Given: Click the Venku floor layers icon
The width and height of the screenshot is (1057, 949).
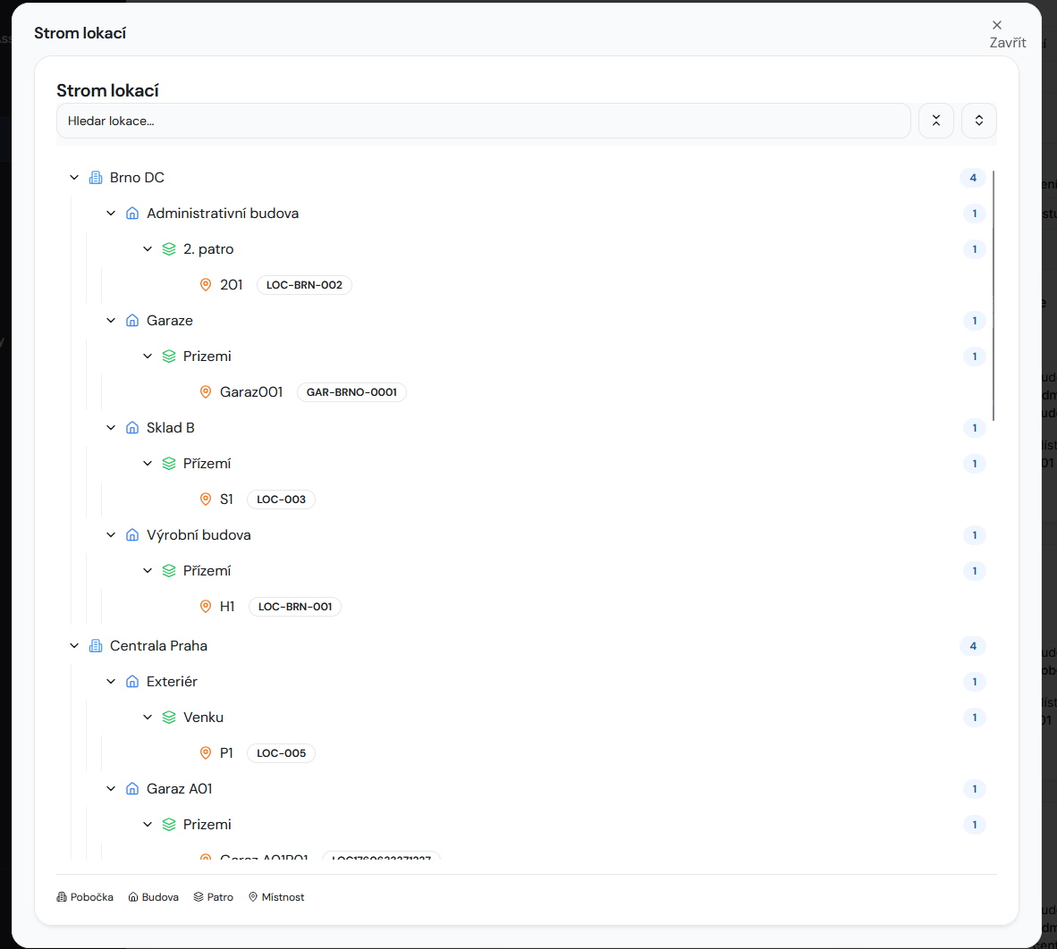Looking at the screenshot, I should click(x=169, y=718).
